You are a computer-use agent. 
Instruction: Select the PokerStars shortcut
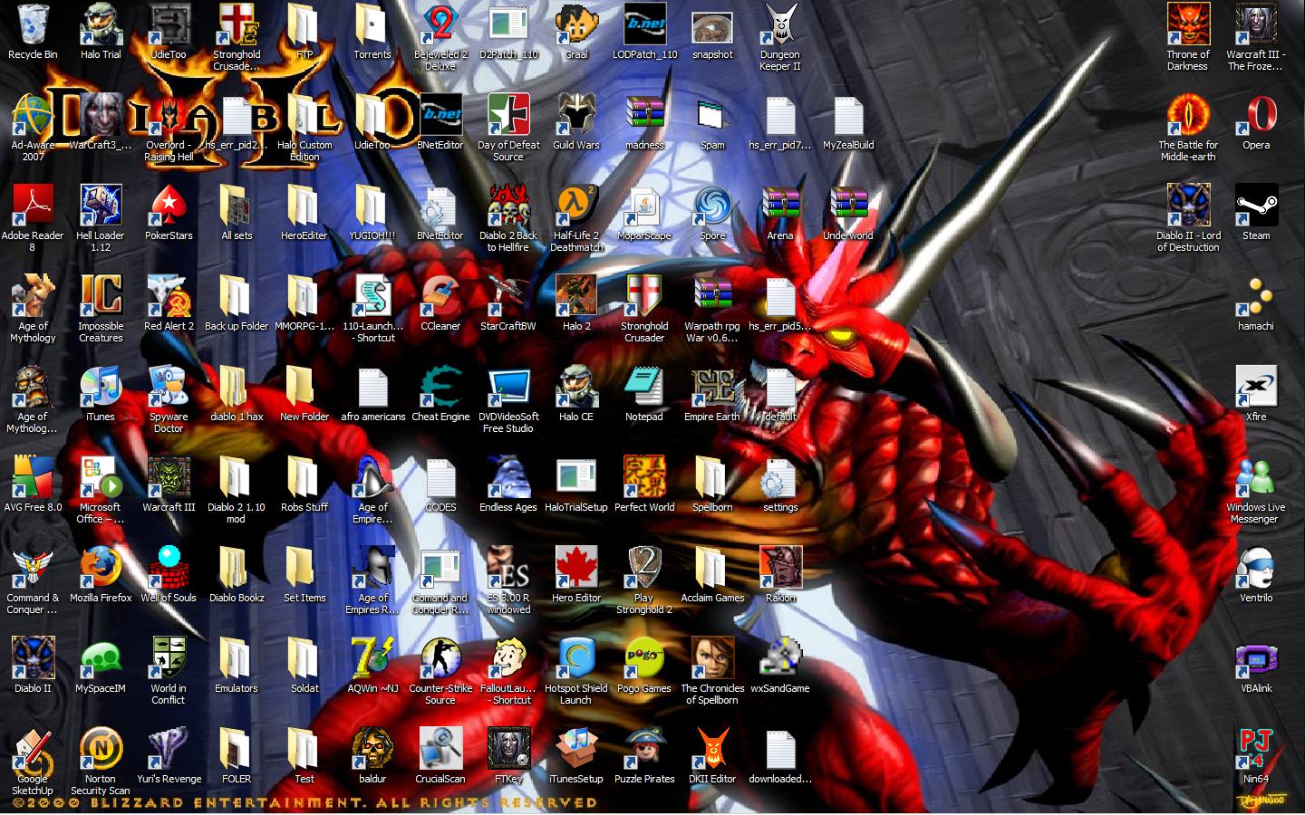pyautogui.click(x=169, y=206)
